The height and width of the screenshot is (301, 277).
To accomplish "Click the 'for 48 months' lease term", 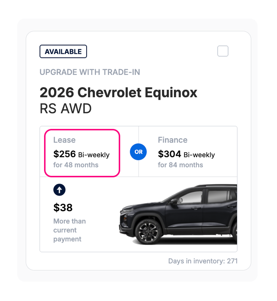I will [76, 165].
